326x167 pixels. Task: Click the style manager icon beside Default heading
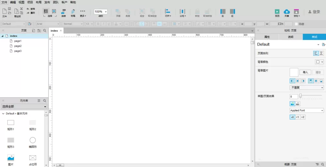323,45
